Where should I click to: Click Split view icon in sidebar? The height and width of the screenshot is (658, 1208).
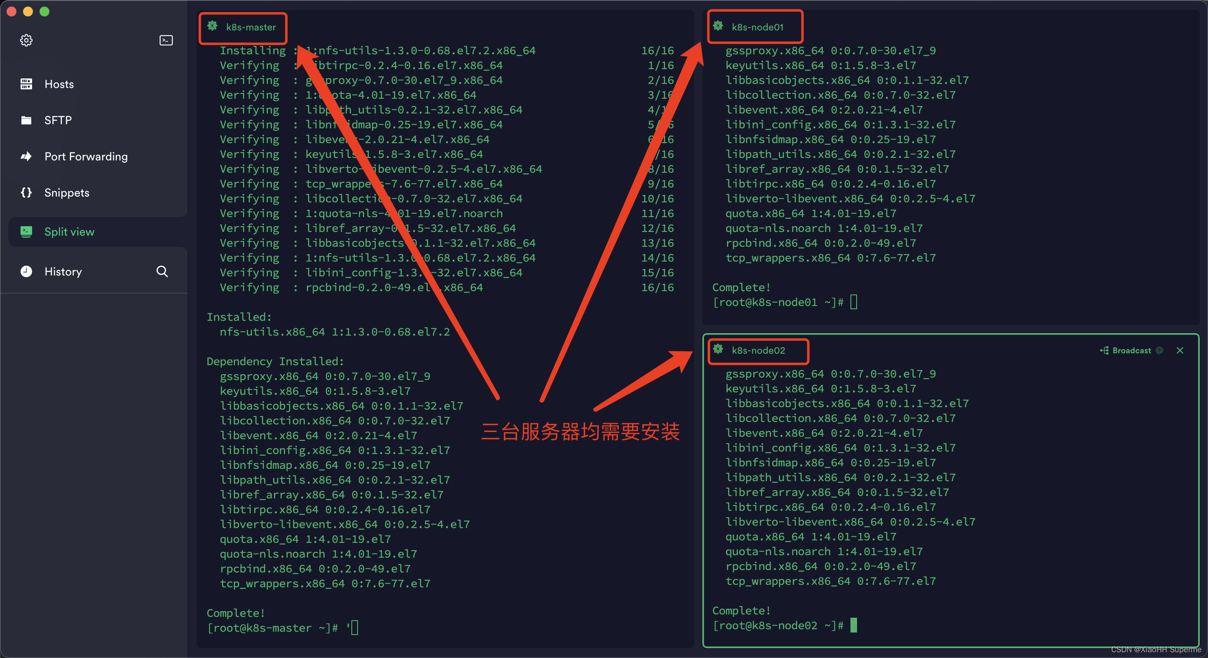click(x=27, y=231)
